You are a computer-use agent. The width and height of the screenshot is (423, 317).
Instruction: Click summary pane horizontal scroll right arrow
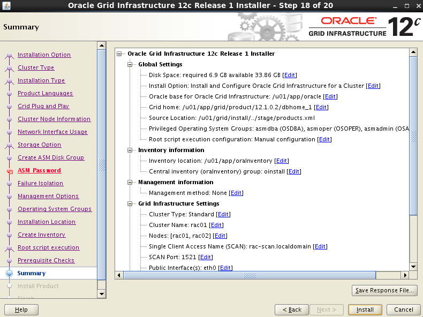405,275
